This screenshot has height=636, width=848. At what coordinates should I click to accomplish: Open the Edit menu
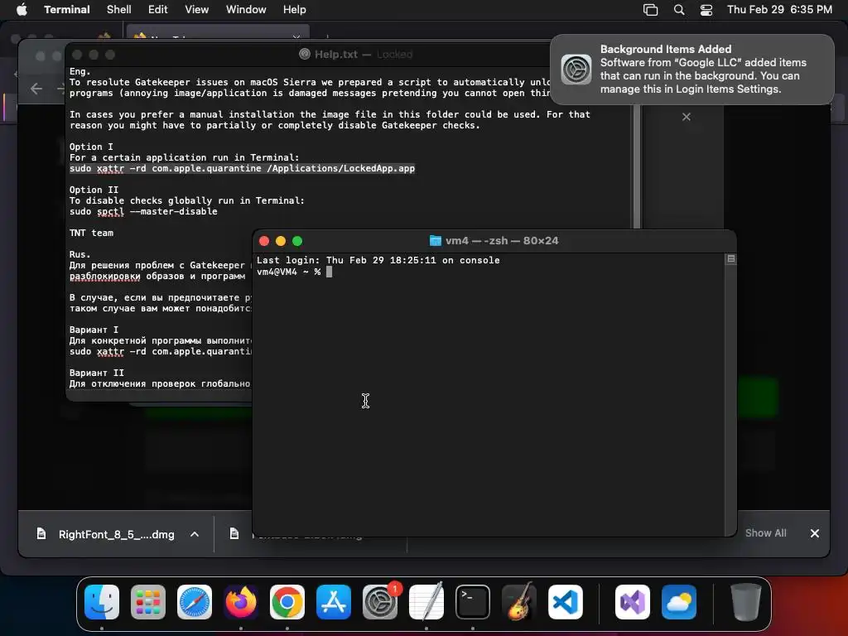(x=158, y=10)
